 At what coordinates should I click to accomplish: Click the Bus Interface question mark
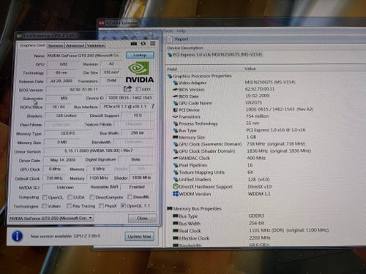coord(153,106)
